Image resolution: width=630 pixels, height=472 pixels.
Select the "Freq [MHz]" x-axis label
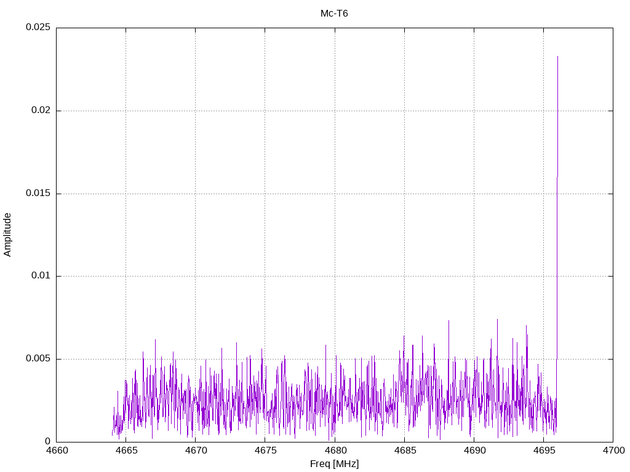click(334, 464)
